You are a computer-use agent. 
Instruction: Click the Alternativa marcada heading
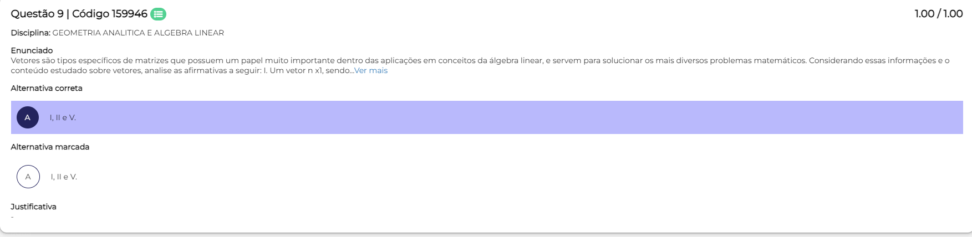[x=50, y=147]
